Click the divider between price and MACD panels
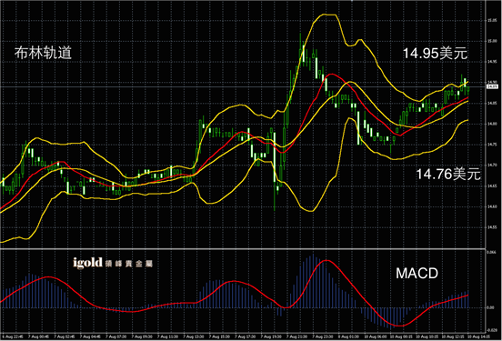Viewport: 502px width, 341px height. point(243,249)
